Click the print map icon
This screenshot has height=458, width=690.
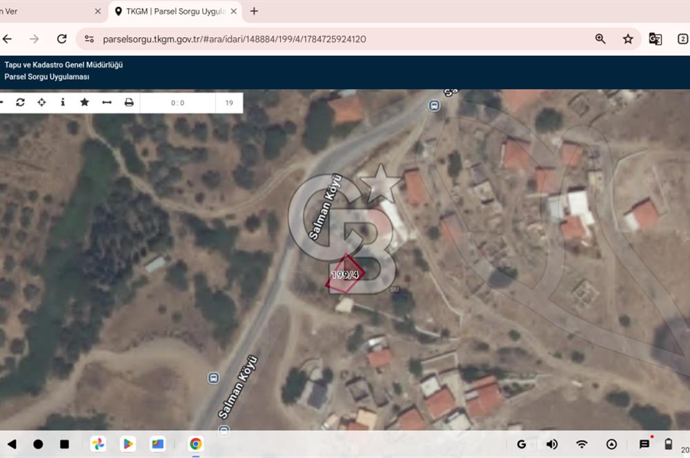pos(129,103)
